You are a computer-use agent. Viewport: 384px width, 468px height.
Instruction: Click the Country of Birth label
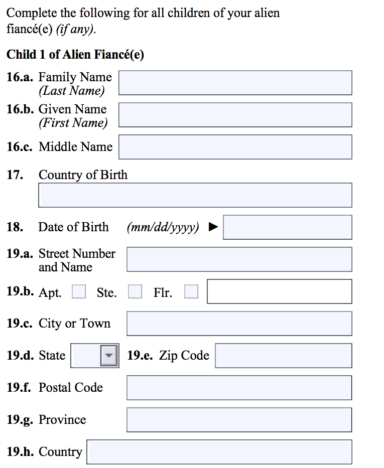(x=83, y=175)
